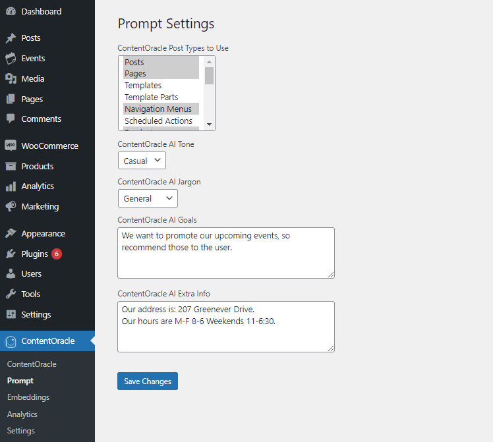493x442 pixels.
Task: Click the Media icon in sidebar
Action: pos(11,79)
